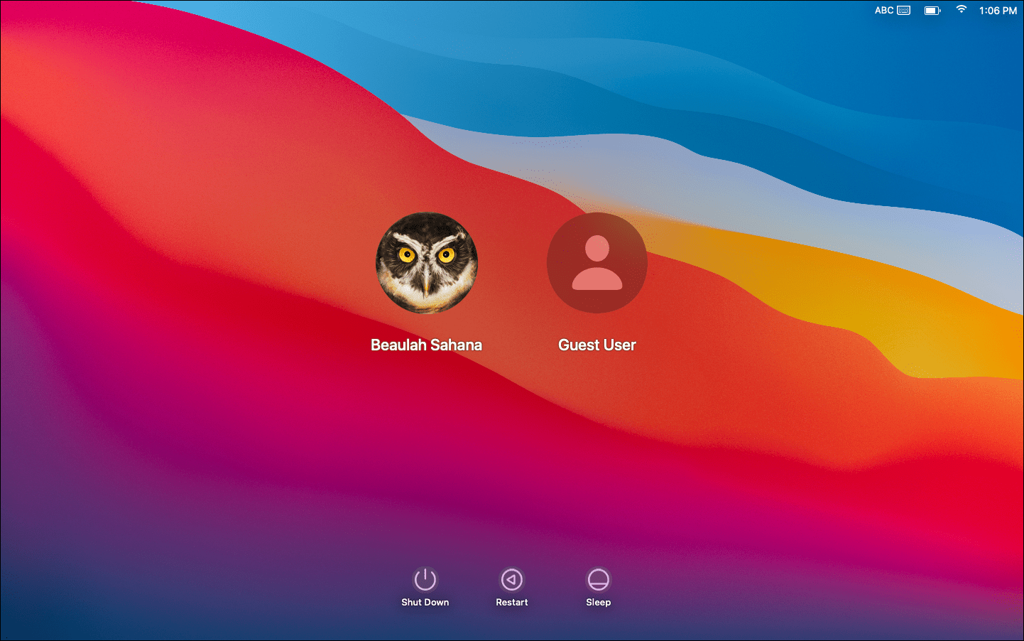Select the ABC input source in menu bar
Screen dimensions: 1024x641
coord(883,10)
